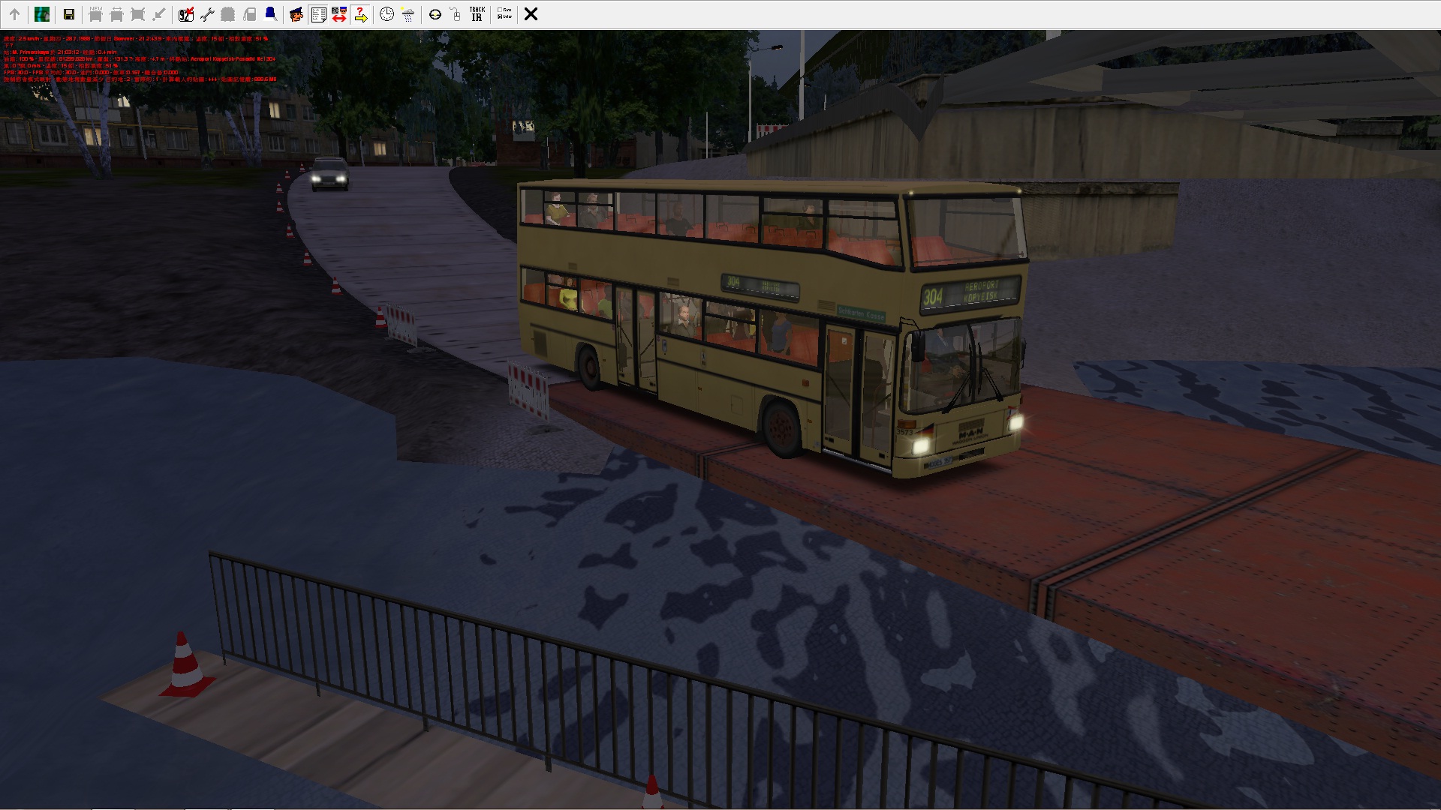Image resolution: width=1441 pixels, height=810 pixels.
Task: Open the time settings clock icon
Action: point(387,14)
